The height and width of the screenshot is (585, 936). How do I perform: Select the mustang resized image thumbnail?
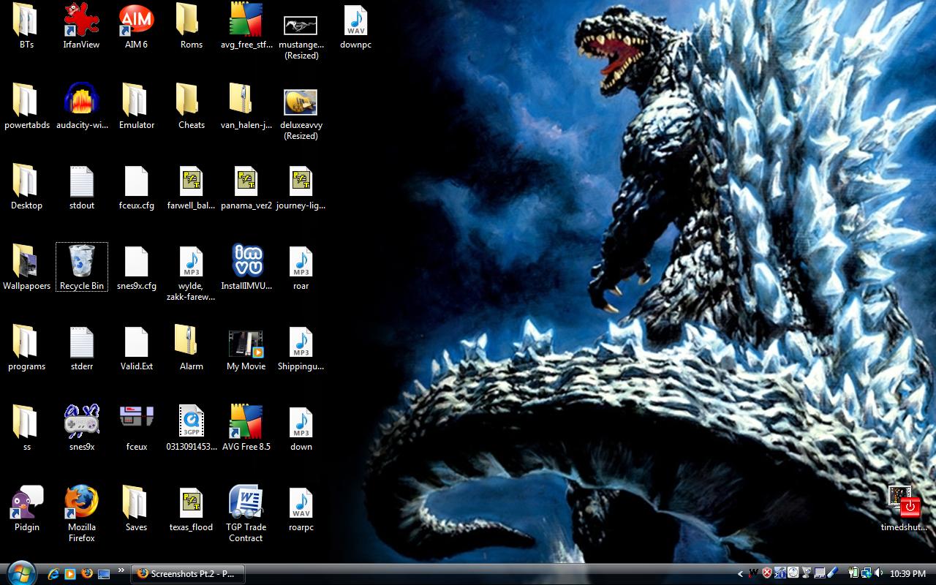click(x=301, y=26)
